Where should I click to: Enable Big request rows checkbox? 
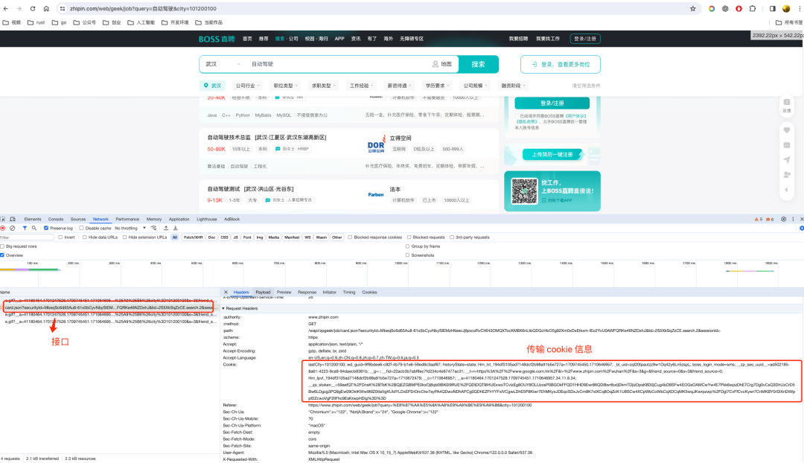2,246
